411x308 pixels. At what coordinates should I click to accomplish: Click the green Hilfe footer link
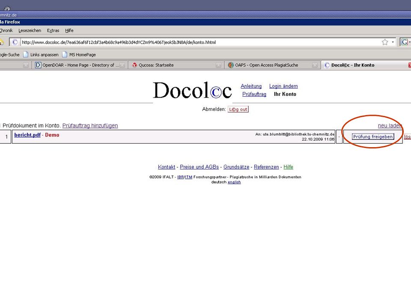point(288,167)
